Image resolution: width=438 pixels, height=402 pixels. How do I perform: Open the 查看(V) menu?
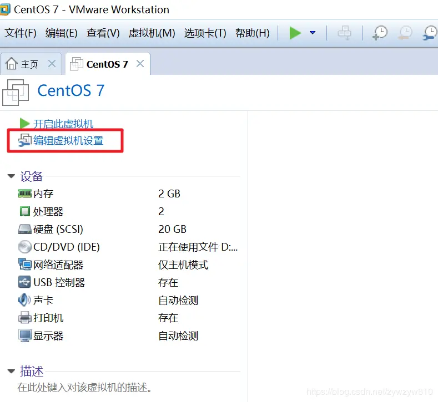click(x=103, y=33)
